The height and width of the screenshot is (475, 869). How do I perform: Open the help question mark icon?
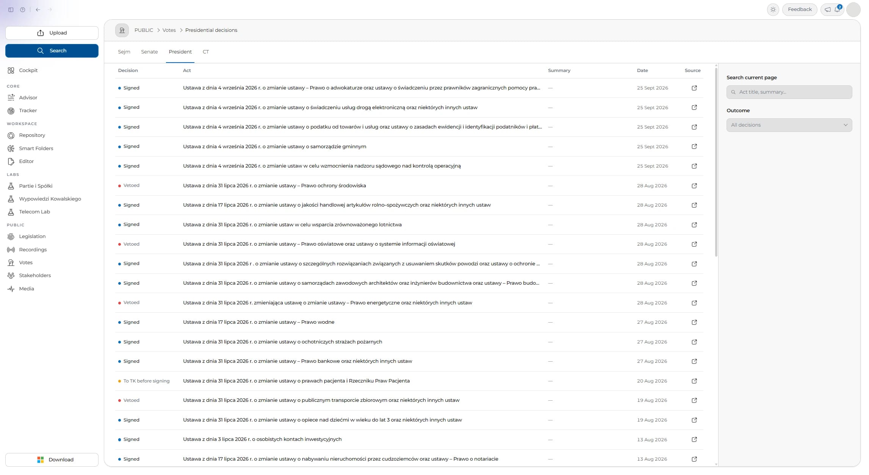(23, 9)
